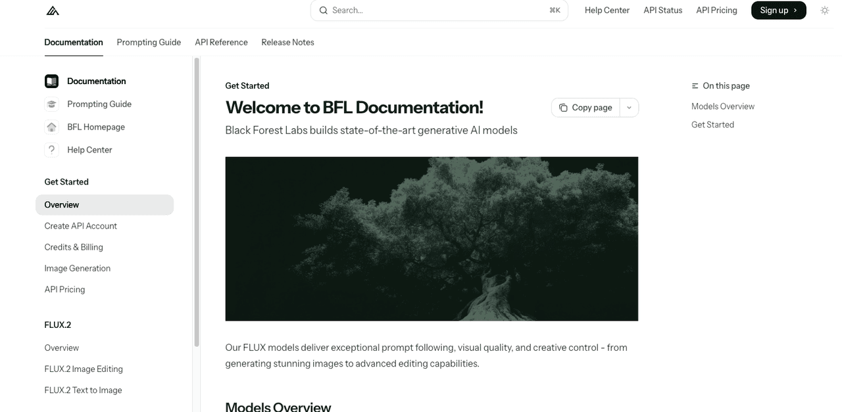
Task: Jump to Get Started in On this page
Action: click(x=712, y=125)
